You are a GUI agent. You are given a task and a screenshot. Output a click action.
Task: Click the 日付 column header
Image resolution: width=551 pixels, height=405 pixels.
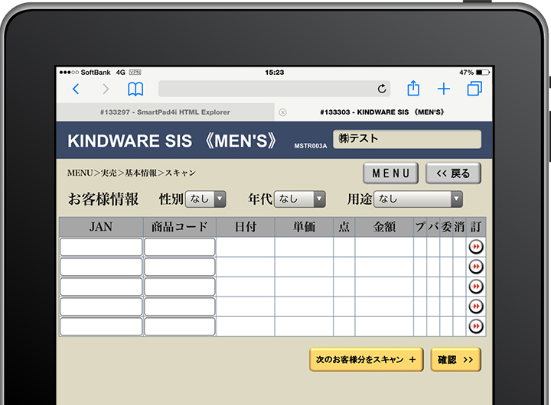point(246,227)
